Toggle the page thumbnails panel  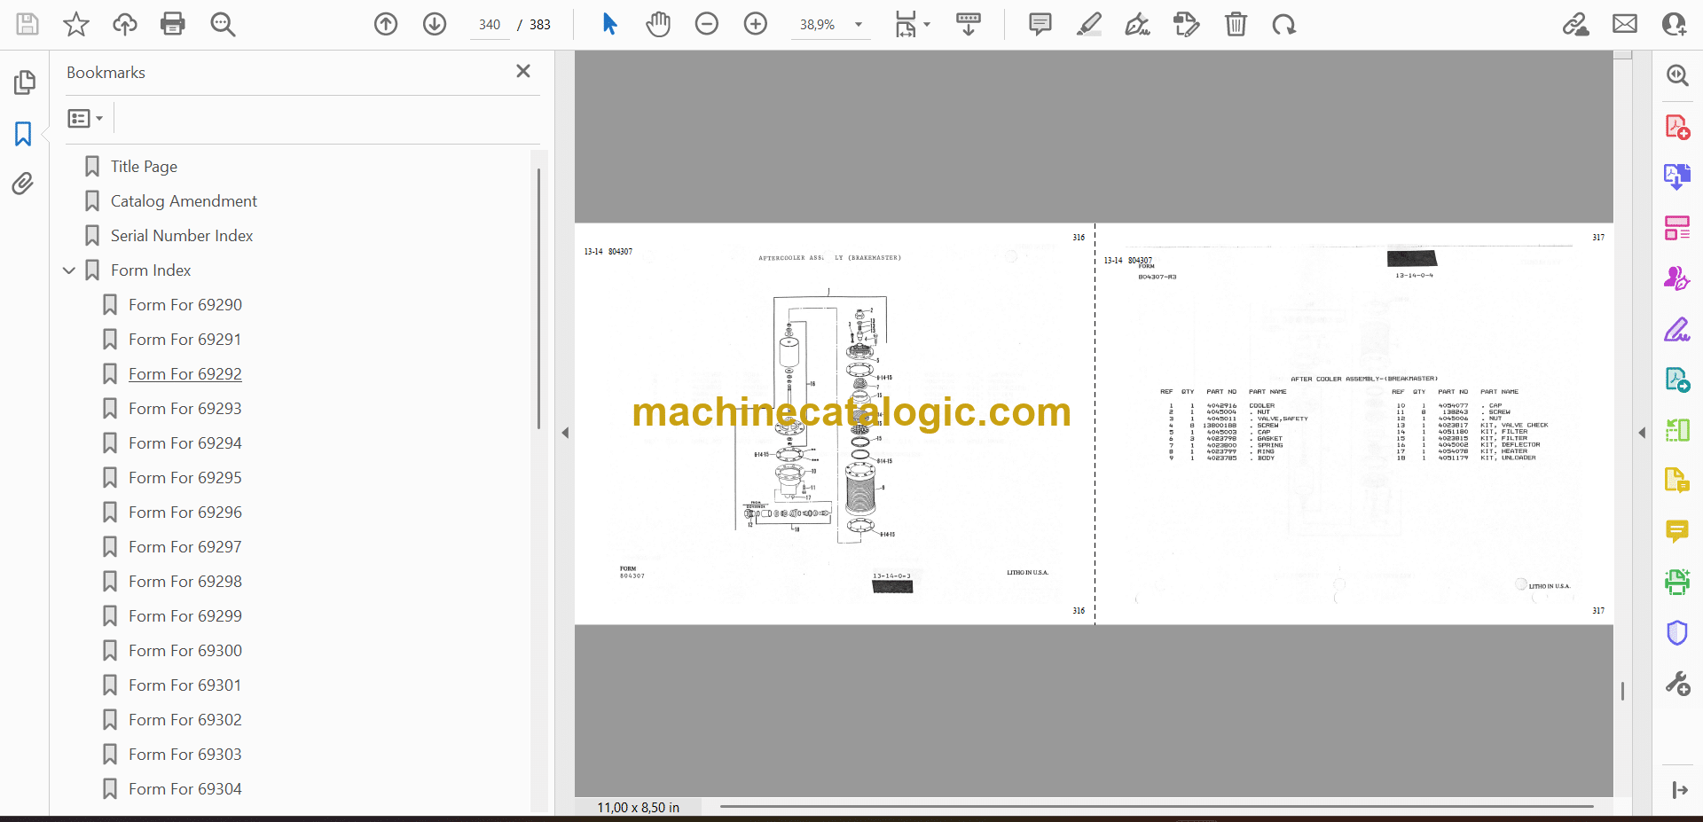(x=23, y=82)
